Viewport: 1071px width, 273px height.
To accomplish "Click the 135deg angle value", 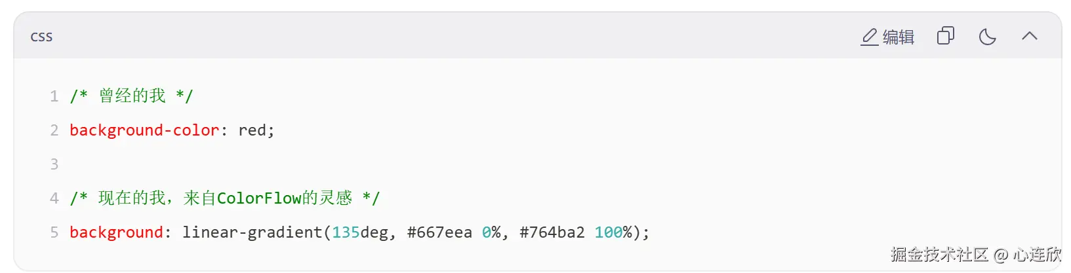I will point(360,232).
